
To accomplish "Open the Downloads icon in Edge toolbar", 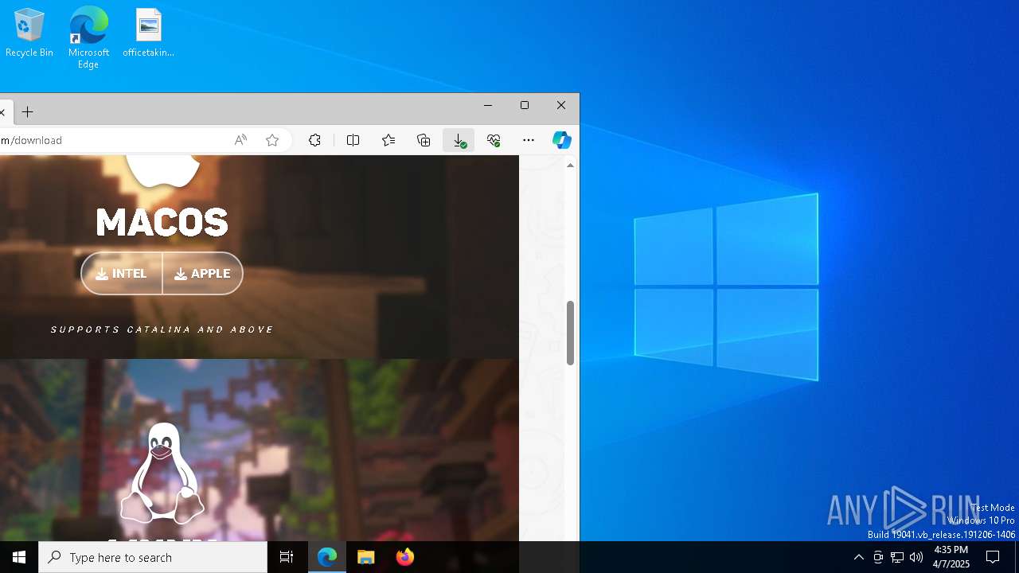I will coord(459,140).
